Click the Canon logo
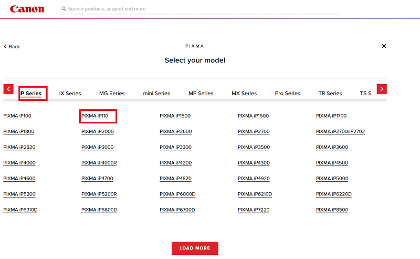This screenshot has width=420, height=259. click(27, 9)
